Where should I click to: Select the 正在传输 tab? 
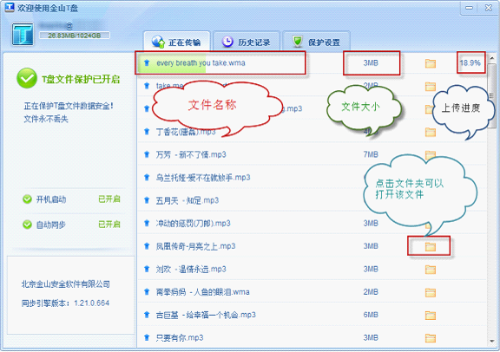tap(177, 42)
